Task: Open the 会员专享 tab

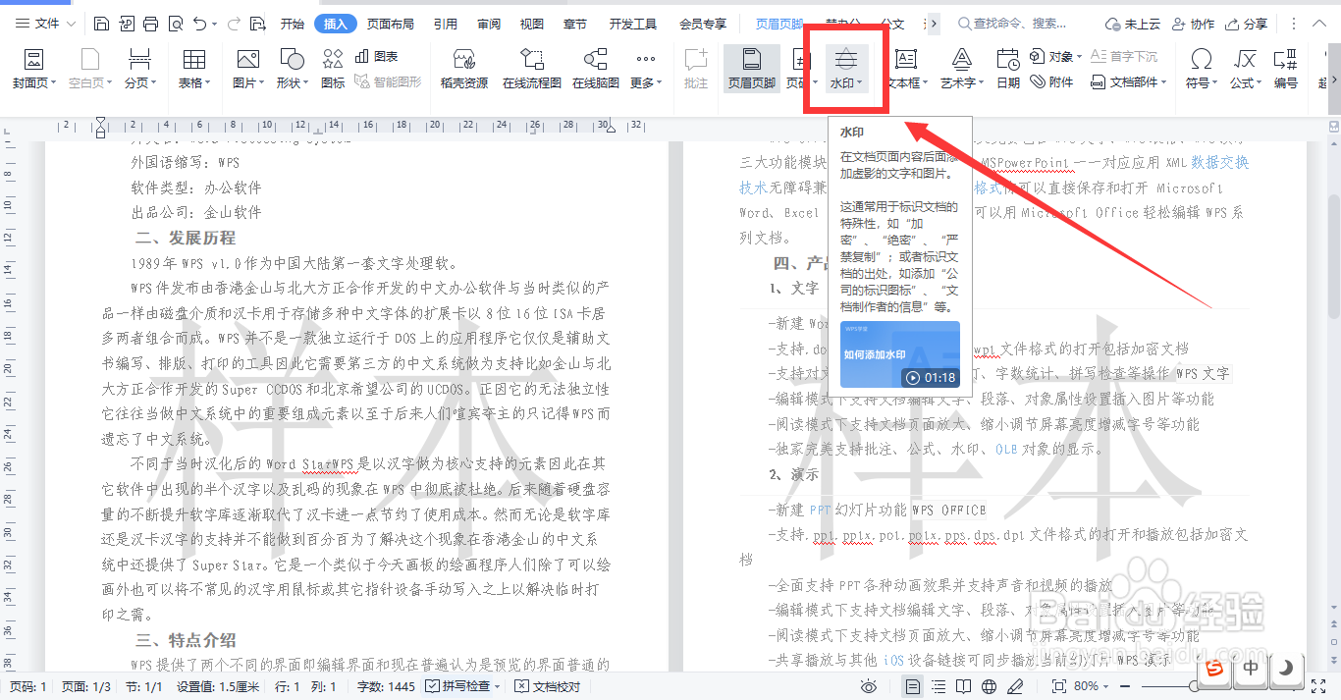Action: point(703,24)
